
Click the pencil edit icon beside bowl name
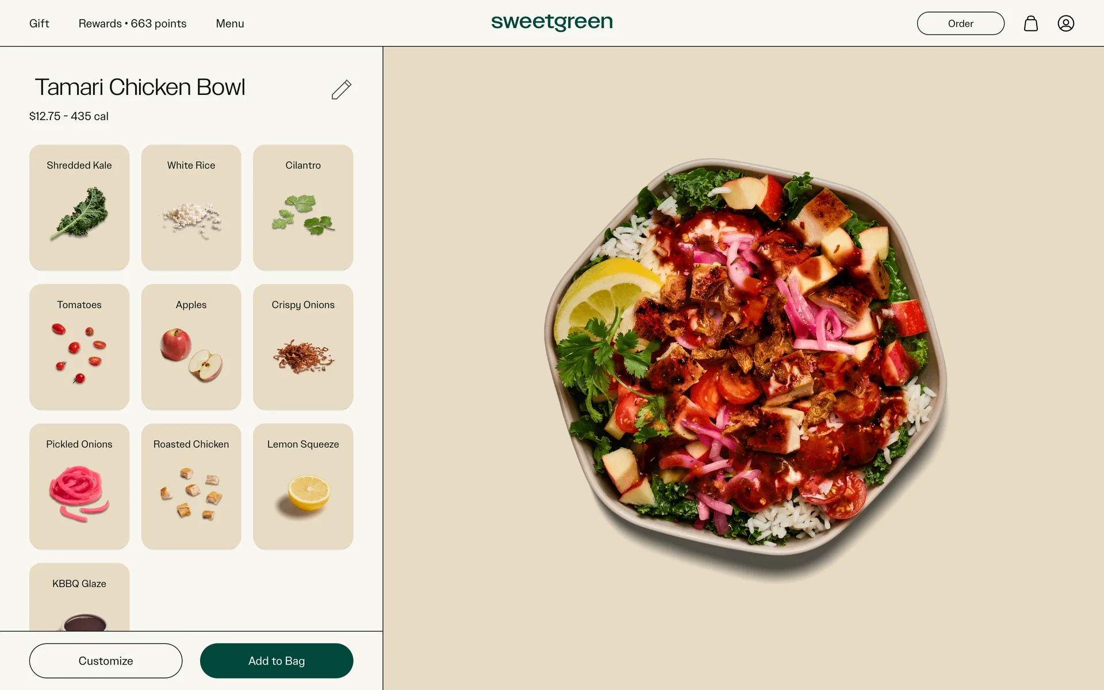(341, 90)
